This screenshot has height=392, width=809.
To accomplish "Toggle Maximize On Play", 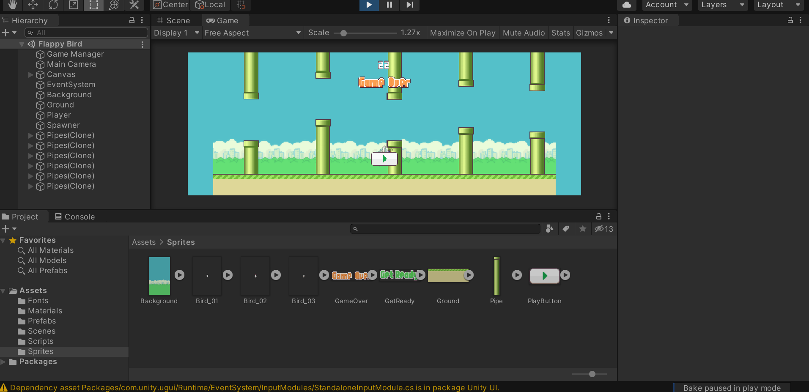I will (x=462, y=33).
